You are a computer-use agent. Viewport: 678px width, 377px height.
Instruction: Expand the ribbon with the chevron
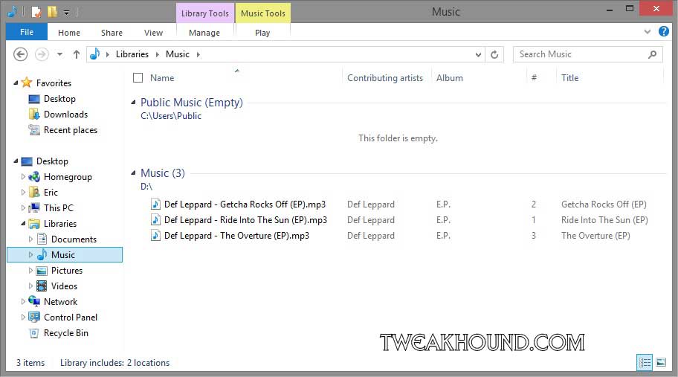click(x=648, y=31)
